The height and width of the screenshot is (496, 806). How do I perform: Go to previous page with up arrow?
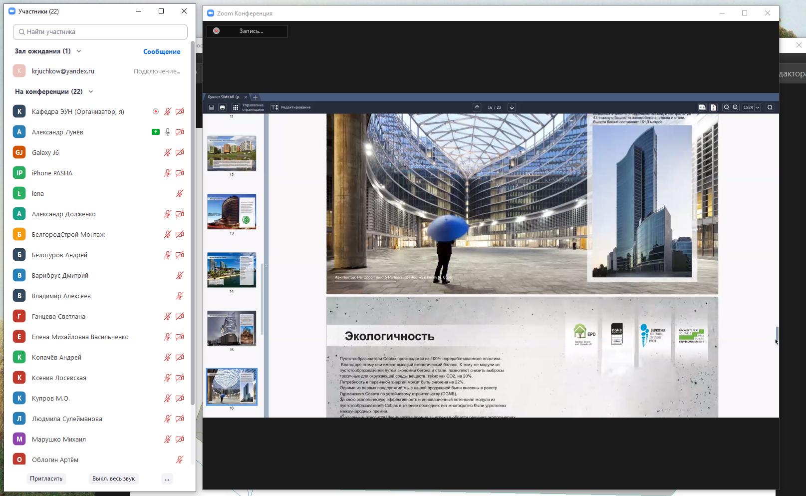click(477, 107)
